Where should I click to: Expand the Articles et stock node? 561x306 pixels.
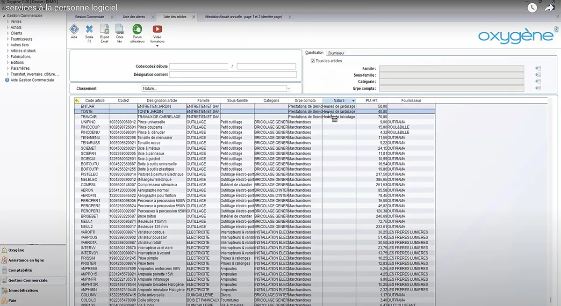(7, 51)
